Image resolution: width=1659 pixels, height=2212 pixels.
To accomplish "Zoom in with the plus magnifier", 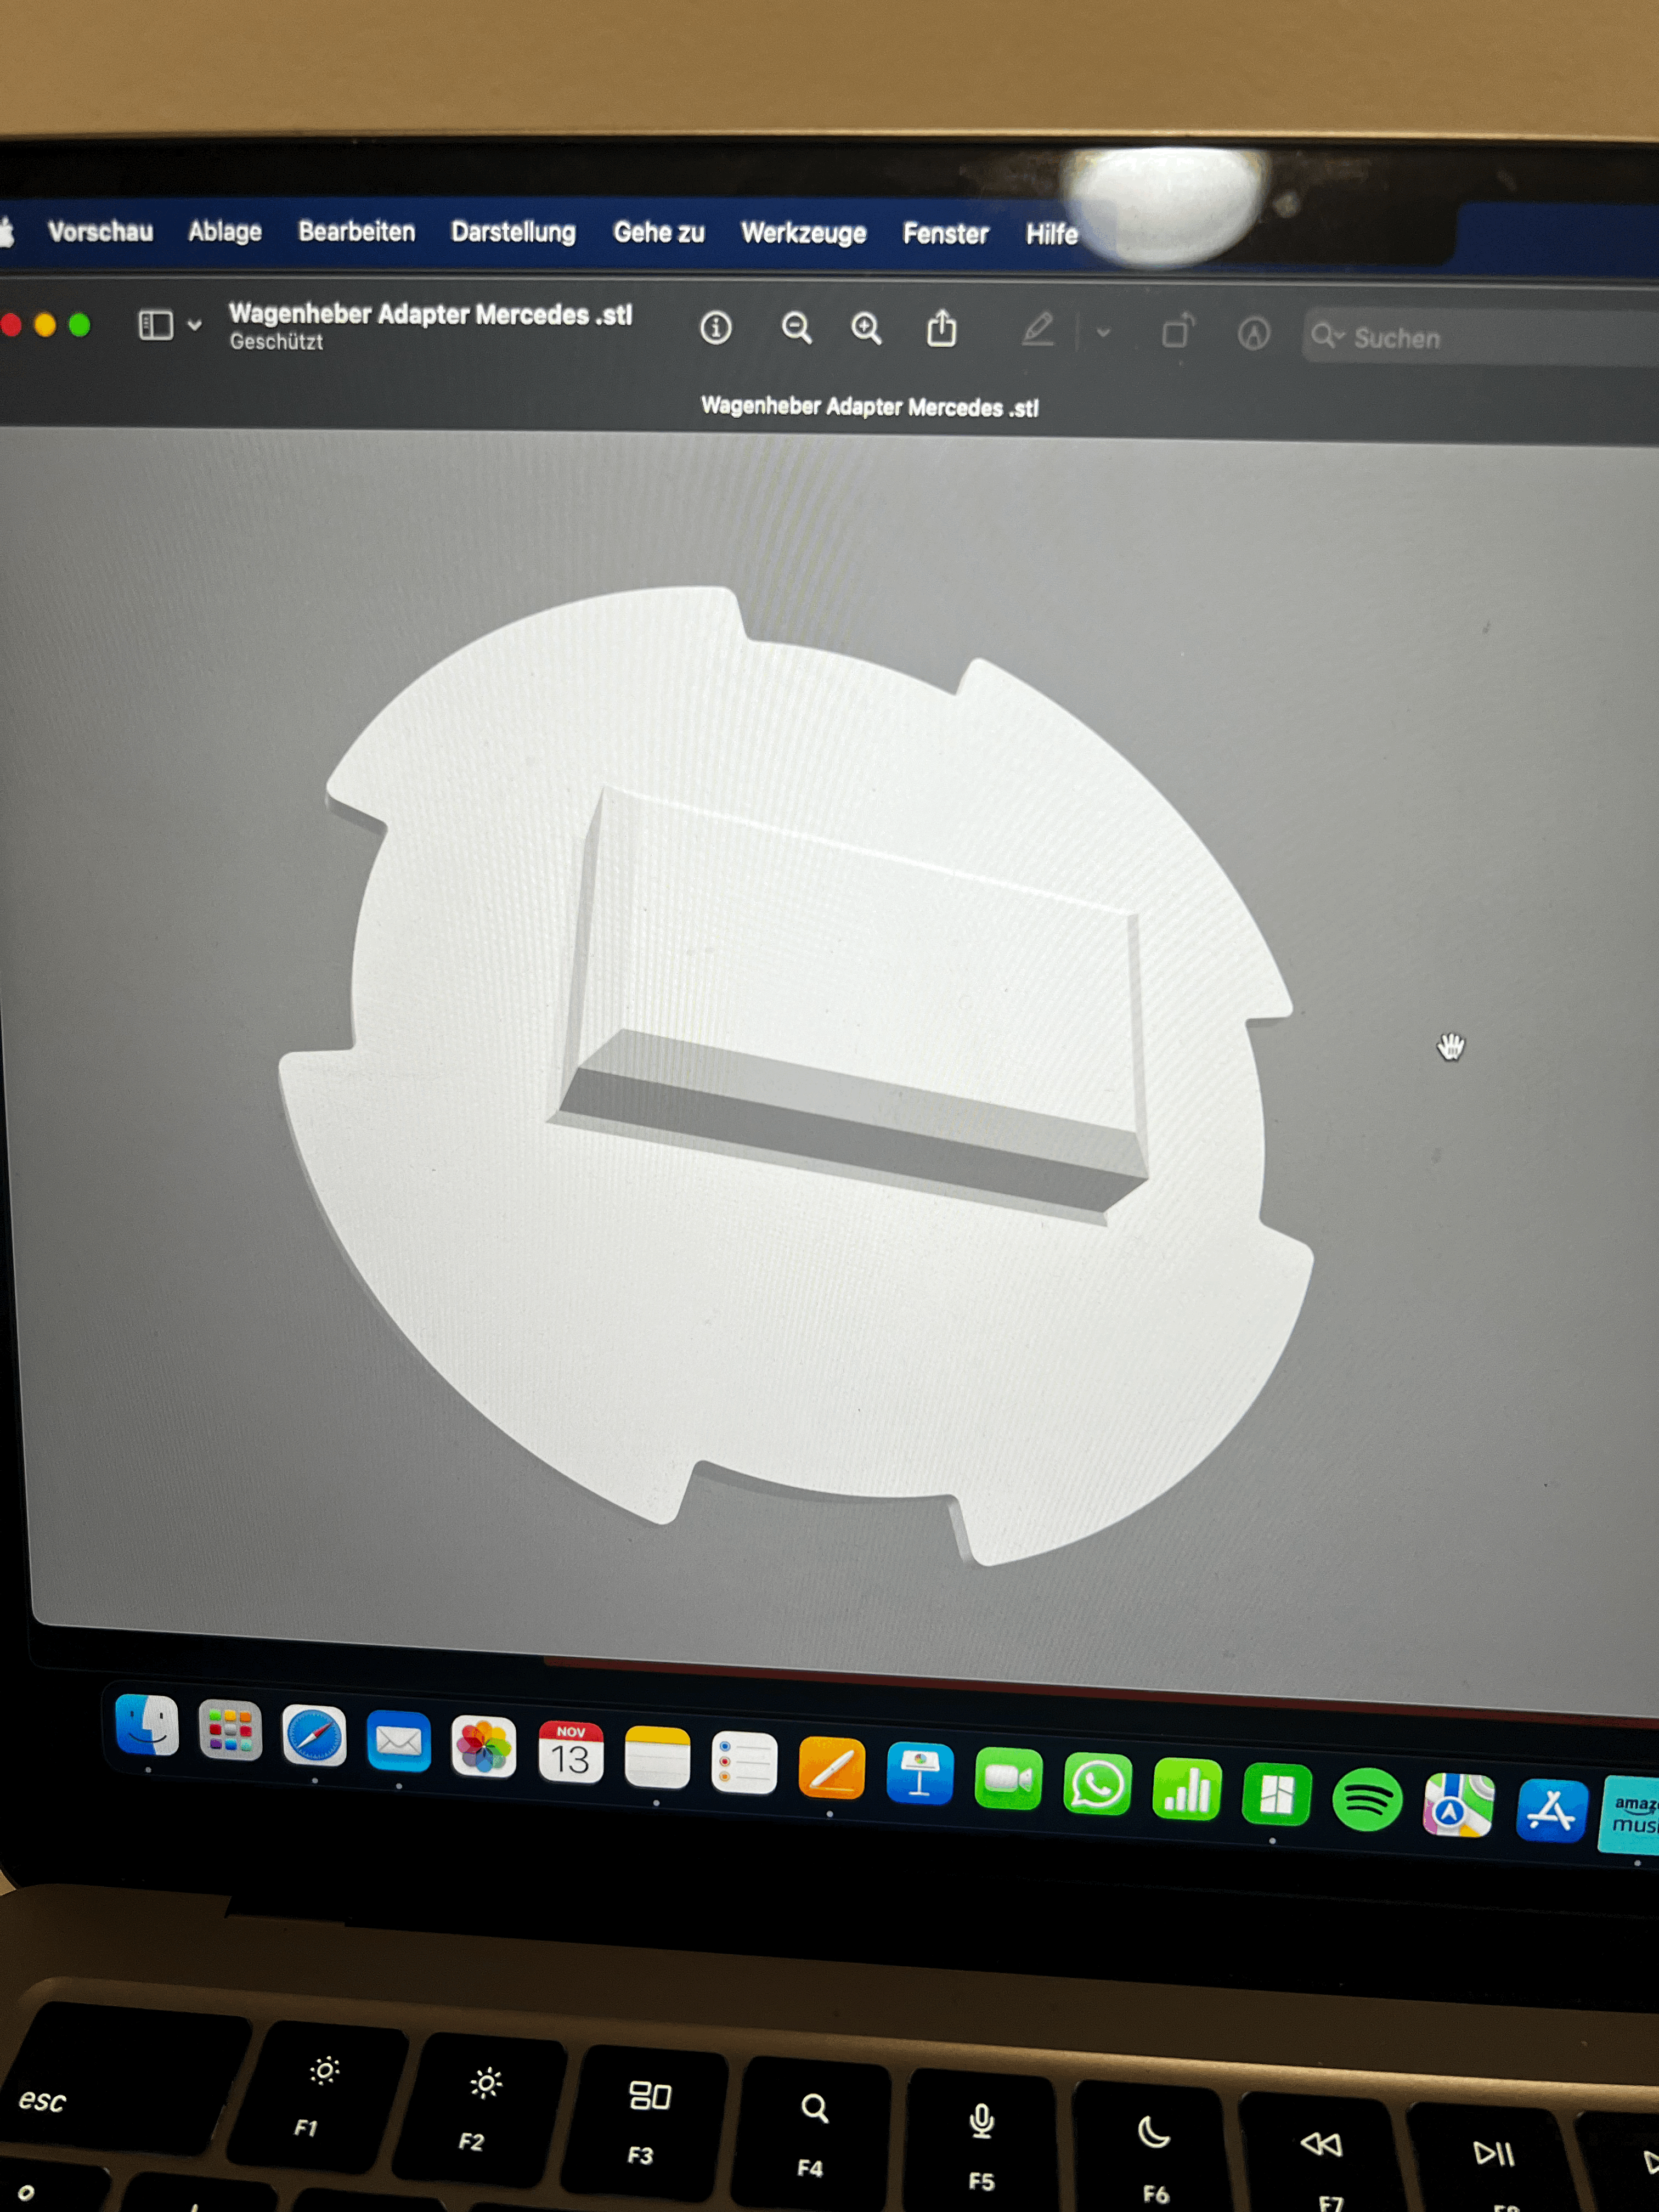I will [x=866, y=328].
